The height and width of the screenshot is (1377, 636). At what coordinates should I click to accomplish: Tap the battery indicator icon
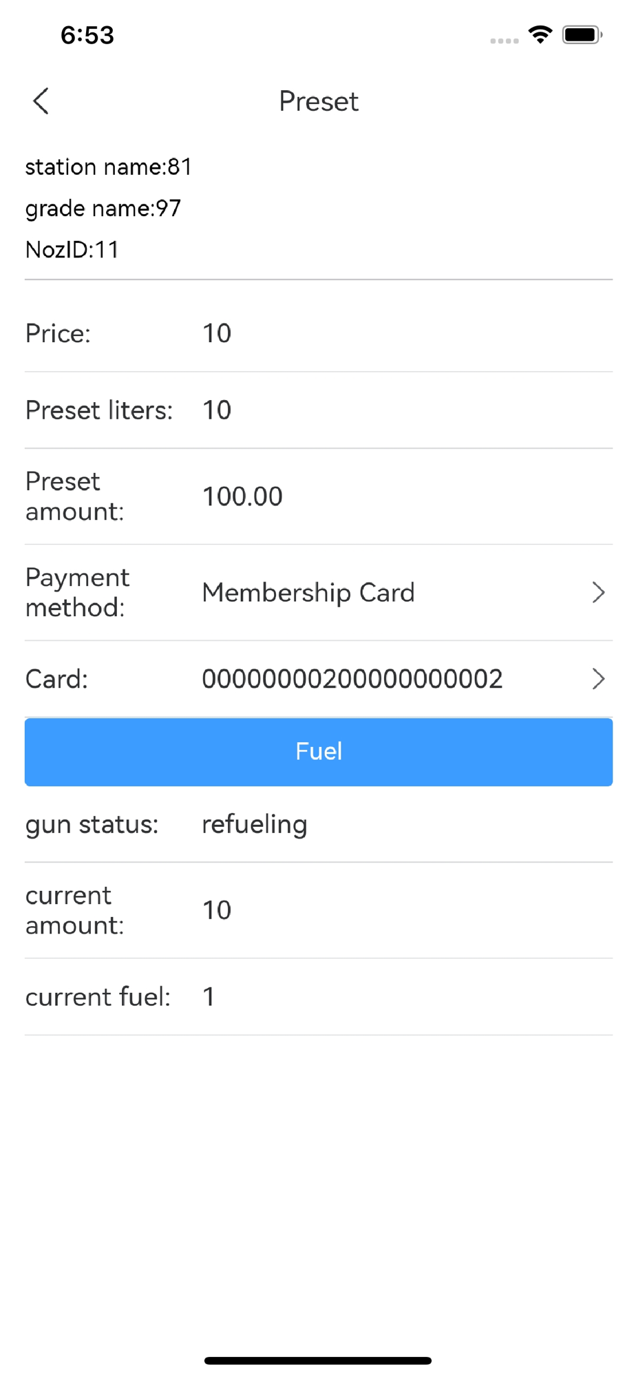(x=582, y=34)
